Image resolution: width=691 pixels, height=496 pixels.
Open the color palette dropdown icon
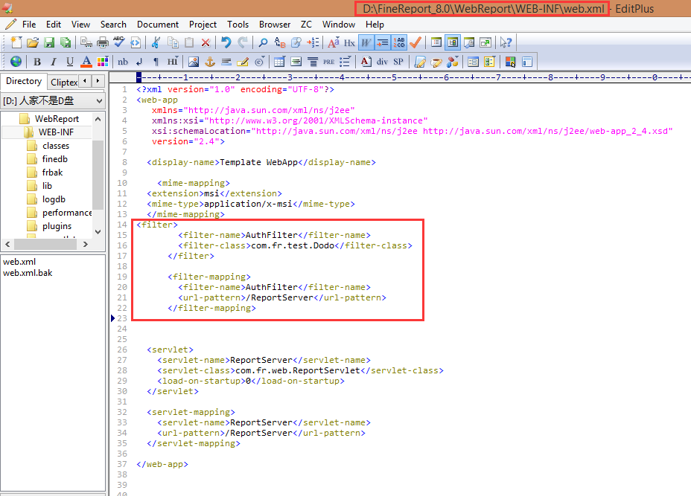click(x=103, y=62)
